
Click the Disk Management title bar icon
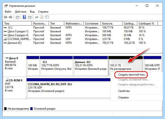pos(6,6)
